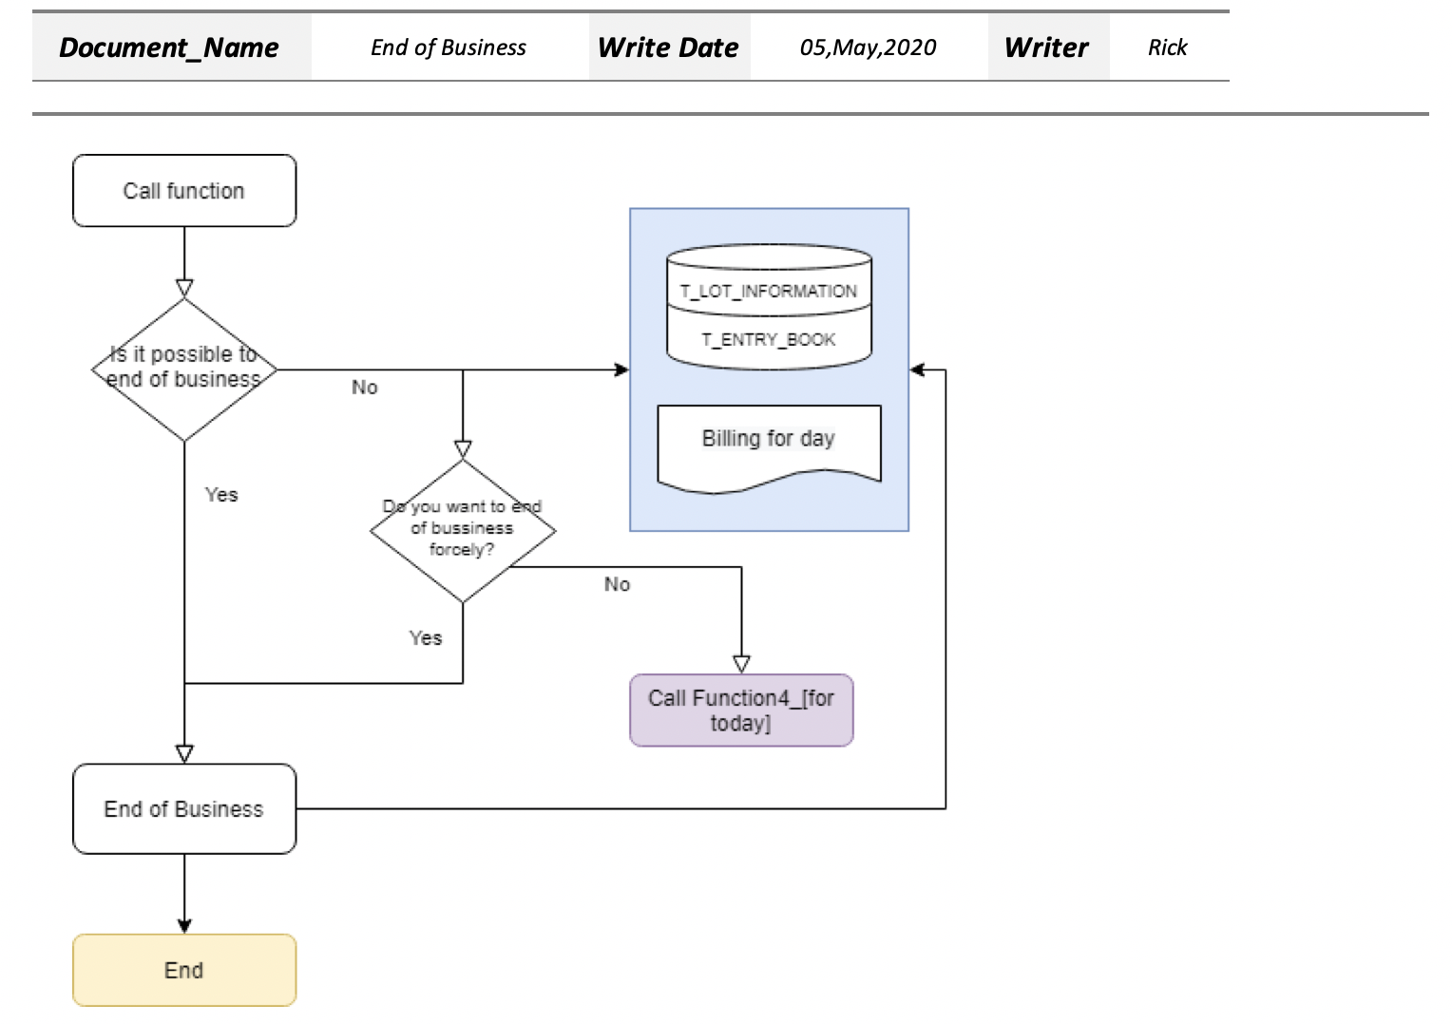Click the No label left of the container arrow
This screenshot has width=1452, height=1024.
[x=364, y=387]
